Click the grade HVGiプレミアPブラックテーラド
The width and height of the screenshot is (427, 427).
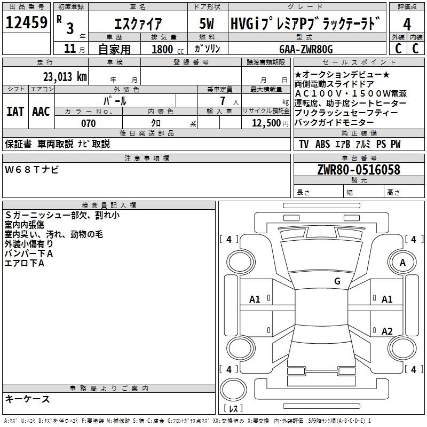click(x=305, y=23)
